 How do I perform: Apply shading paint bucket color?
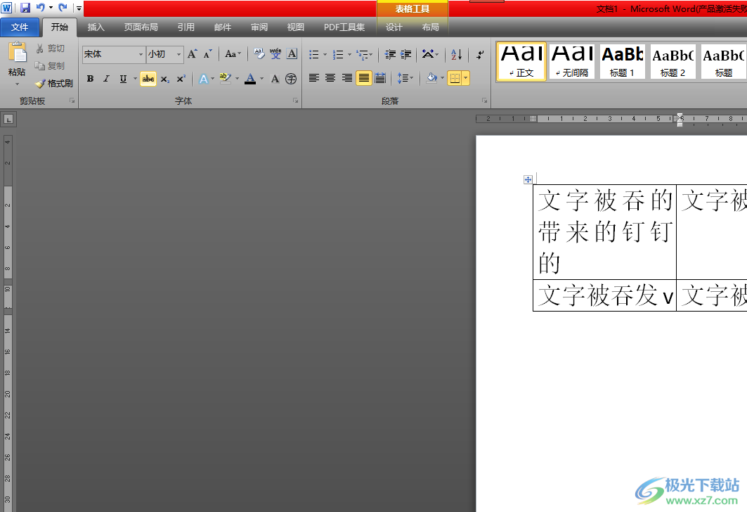(431, 77)
